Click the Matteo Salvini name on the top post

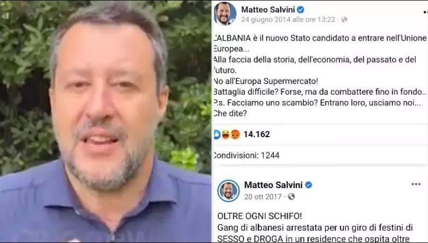coord(268,10)
